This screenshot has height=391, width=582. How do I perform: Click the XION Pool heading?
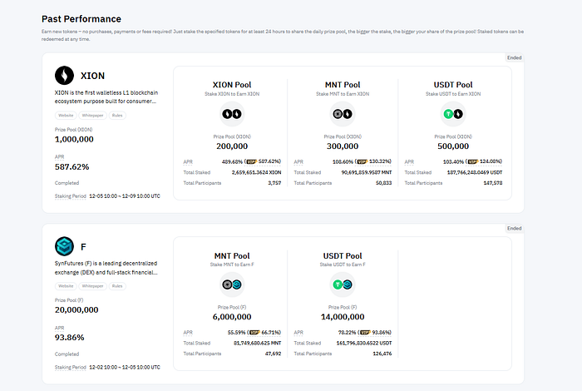coord(232,85)
